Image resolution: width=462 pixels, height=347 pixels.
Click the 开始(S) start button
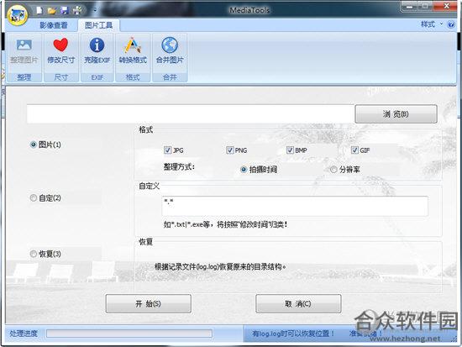(x=148, y=303)
